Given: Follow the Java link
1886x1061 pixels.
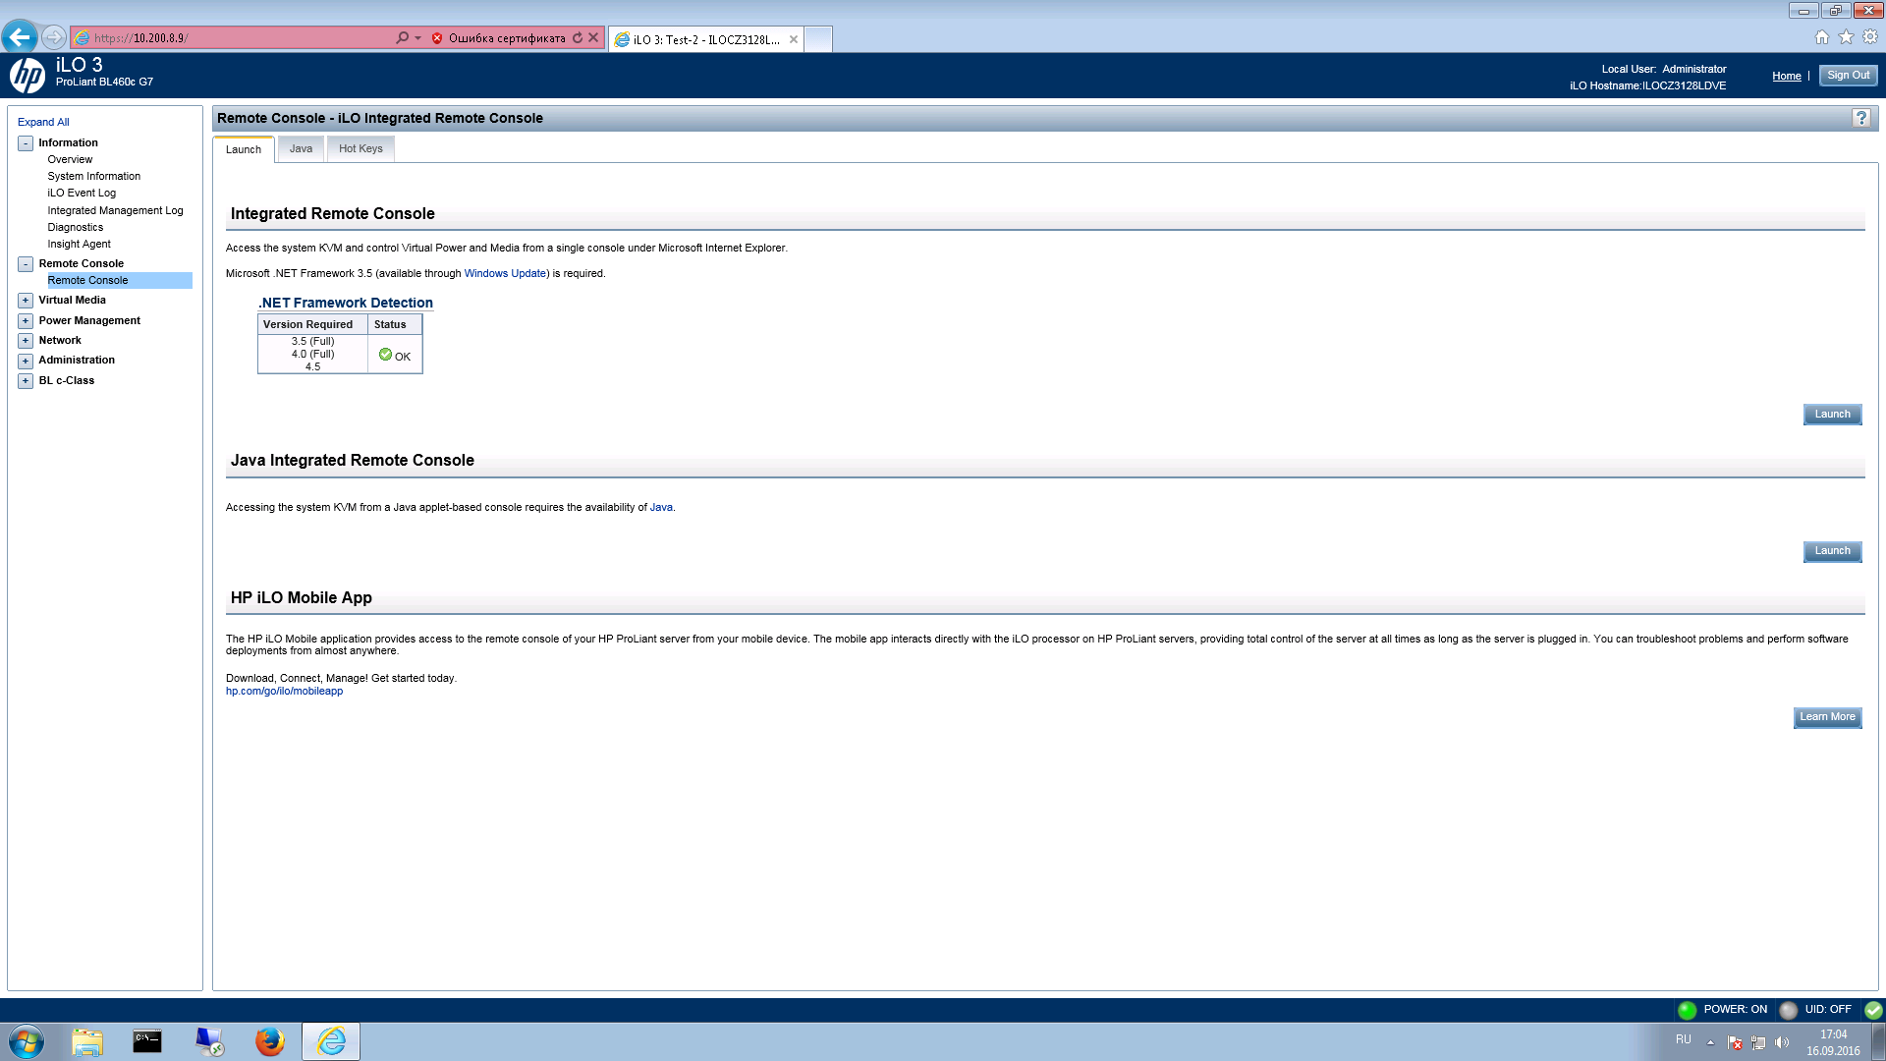Looking at the screenshot, I should (x=661, y=507).
